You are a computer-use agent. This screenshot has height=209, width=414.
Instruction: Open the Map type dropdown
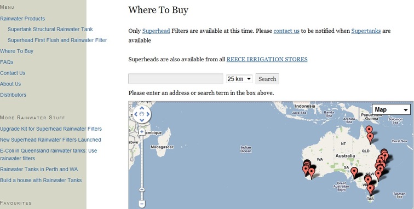(392, 109)
